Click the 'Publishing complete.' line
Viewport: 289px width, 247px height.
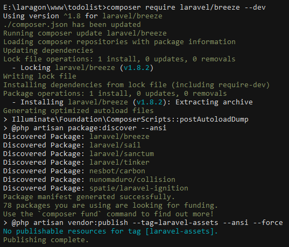pos(46,240)
